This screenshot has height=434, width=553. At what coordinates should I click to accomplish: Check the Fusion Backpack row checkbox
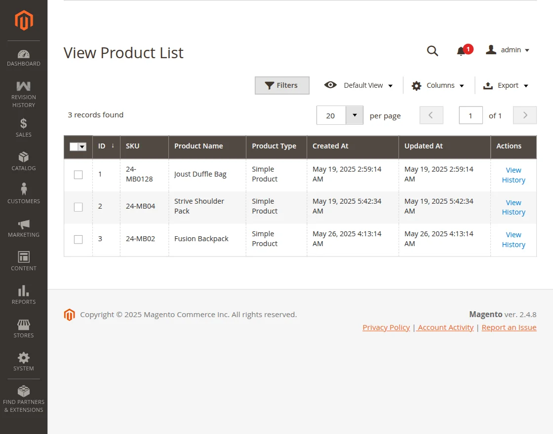78,239
